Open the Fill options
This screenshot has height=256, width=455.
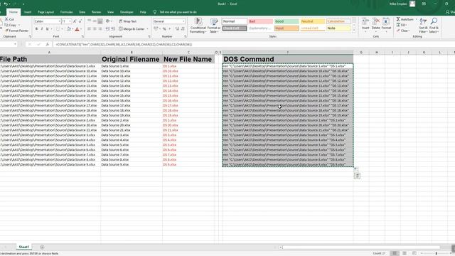tap(402, 25)
